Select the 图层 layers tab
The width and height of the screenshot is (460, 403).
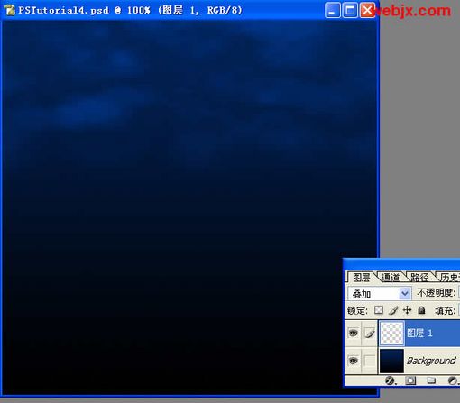coord(362,277)
